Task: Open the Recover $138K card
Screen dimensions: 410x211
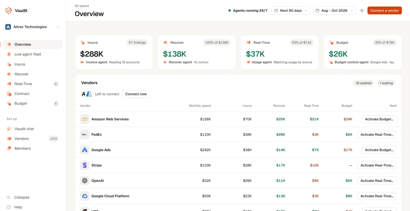Action: pyautogui.click(x=197, y=52)
